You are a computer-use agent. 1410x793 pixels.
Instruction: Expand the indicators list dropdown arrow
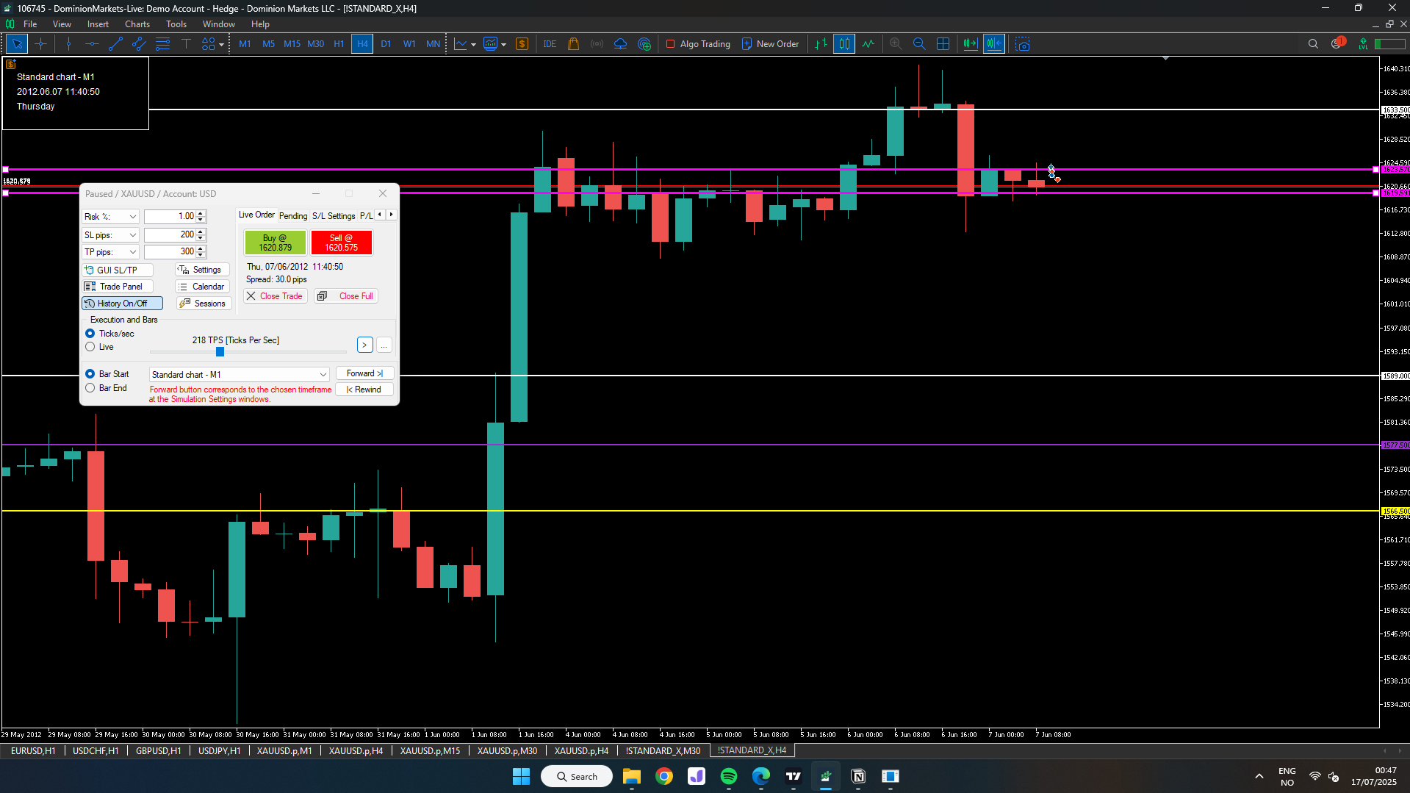473,45
